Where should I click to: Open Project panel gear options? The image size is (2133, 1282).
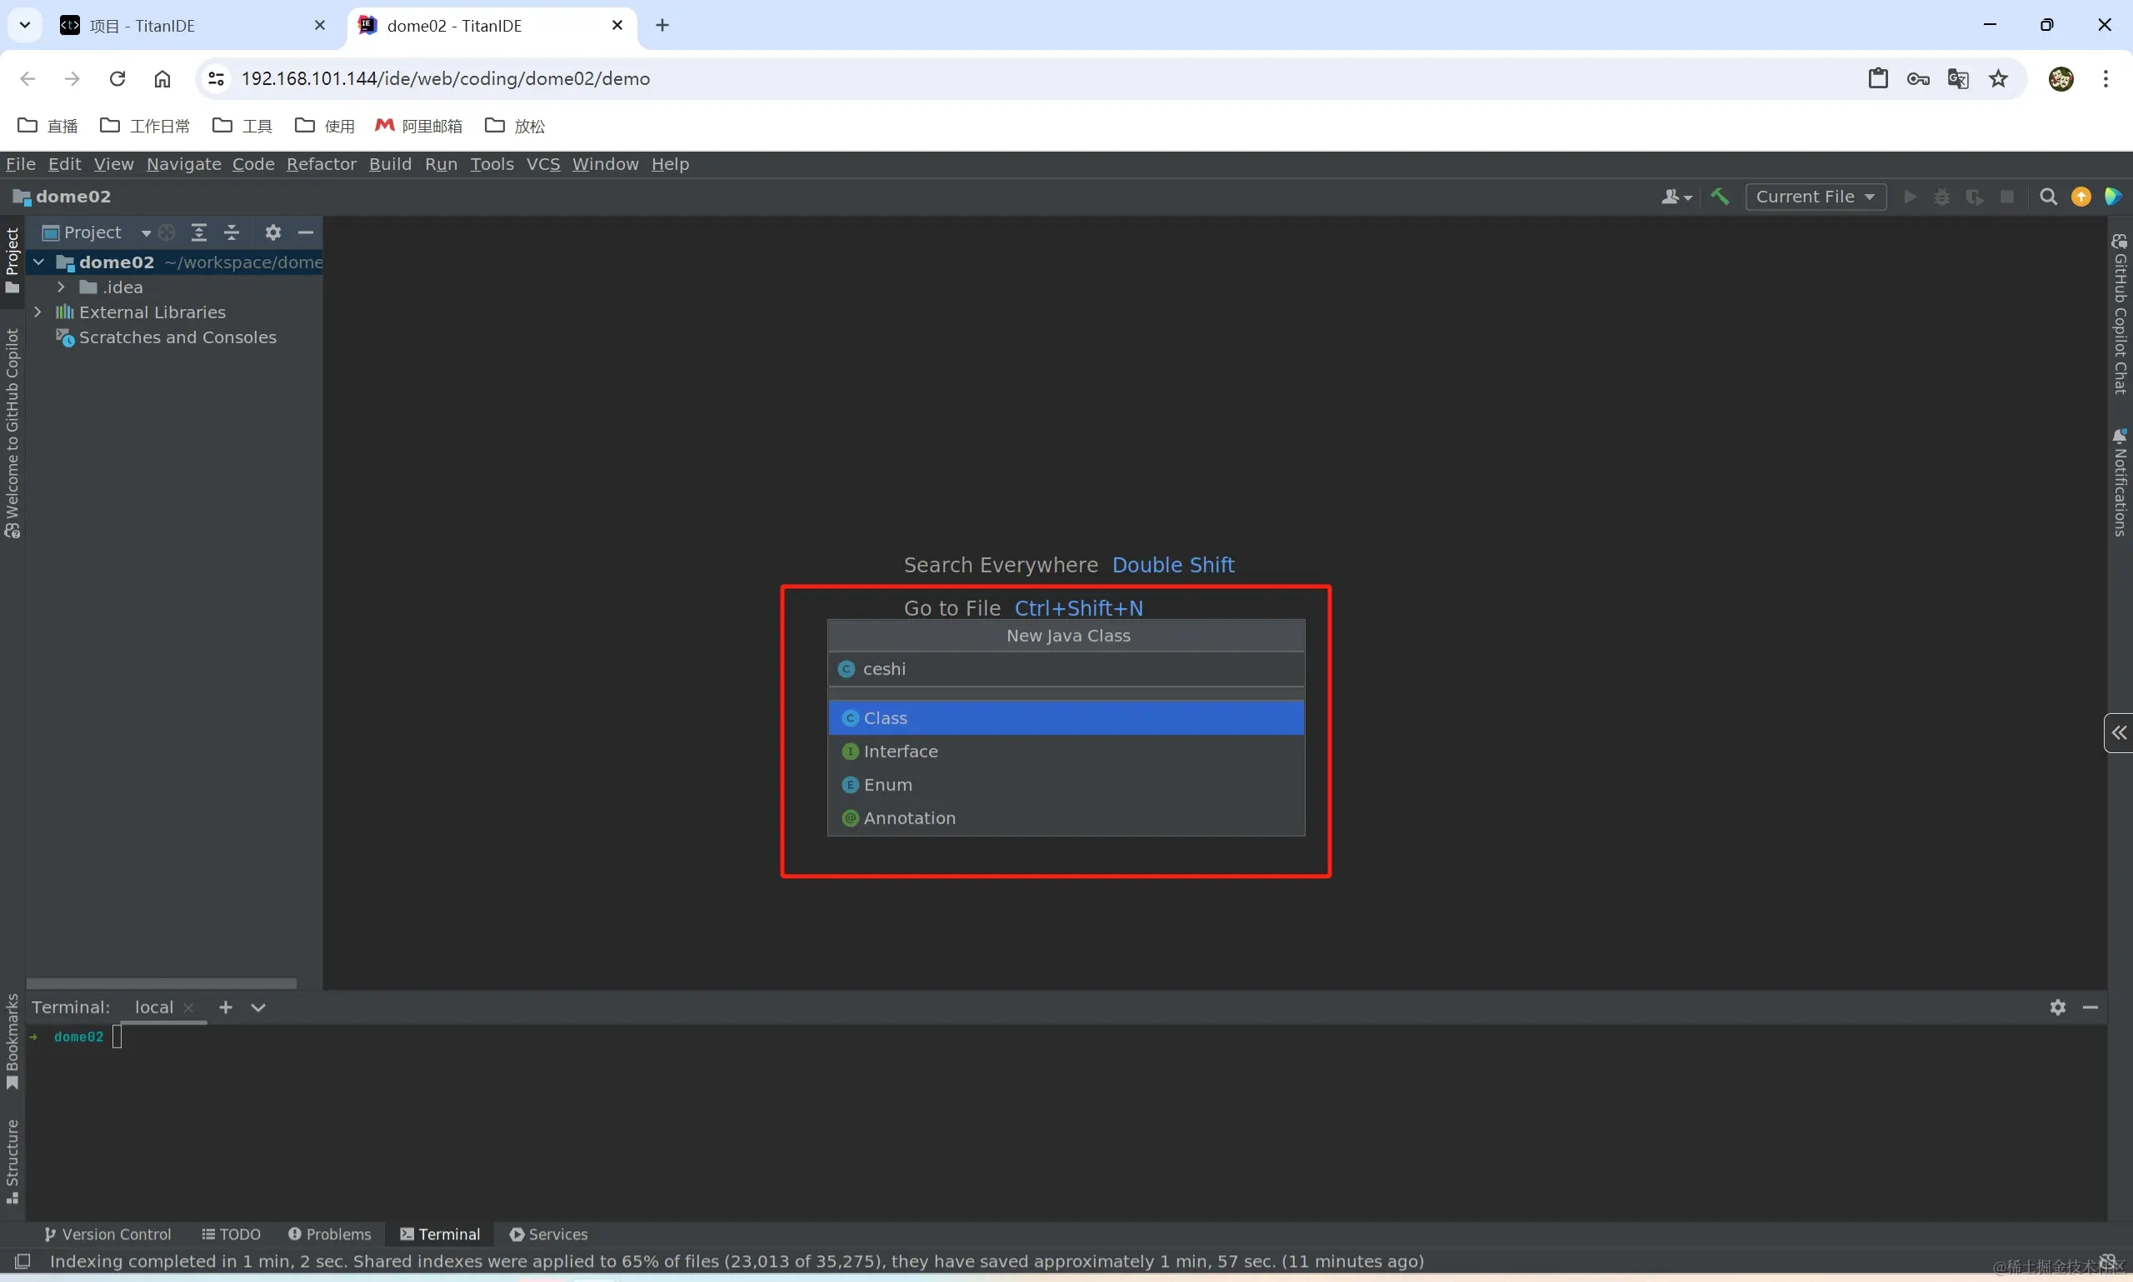point(273,232)
